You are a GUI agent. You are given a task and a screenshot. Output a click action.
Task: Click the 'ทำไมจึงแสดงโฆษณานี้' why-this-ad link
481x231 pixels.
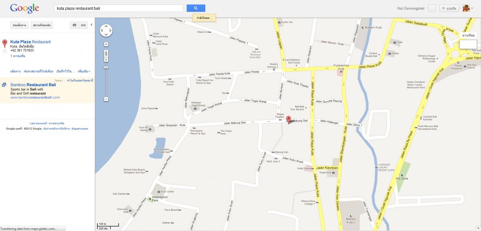80,81
